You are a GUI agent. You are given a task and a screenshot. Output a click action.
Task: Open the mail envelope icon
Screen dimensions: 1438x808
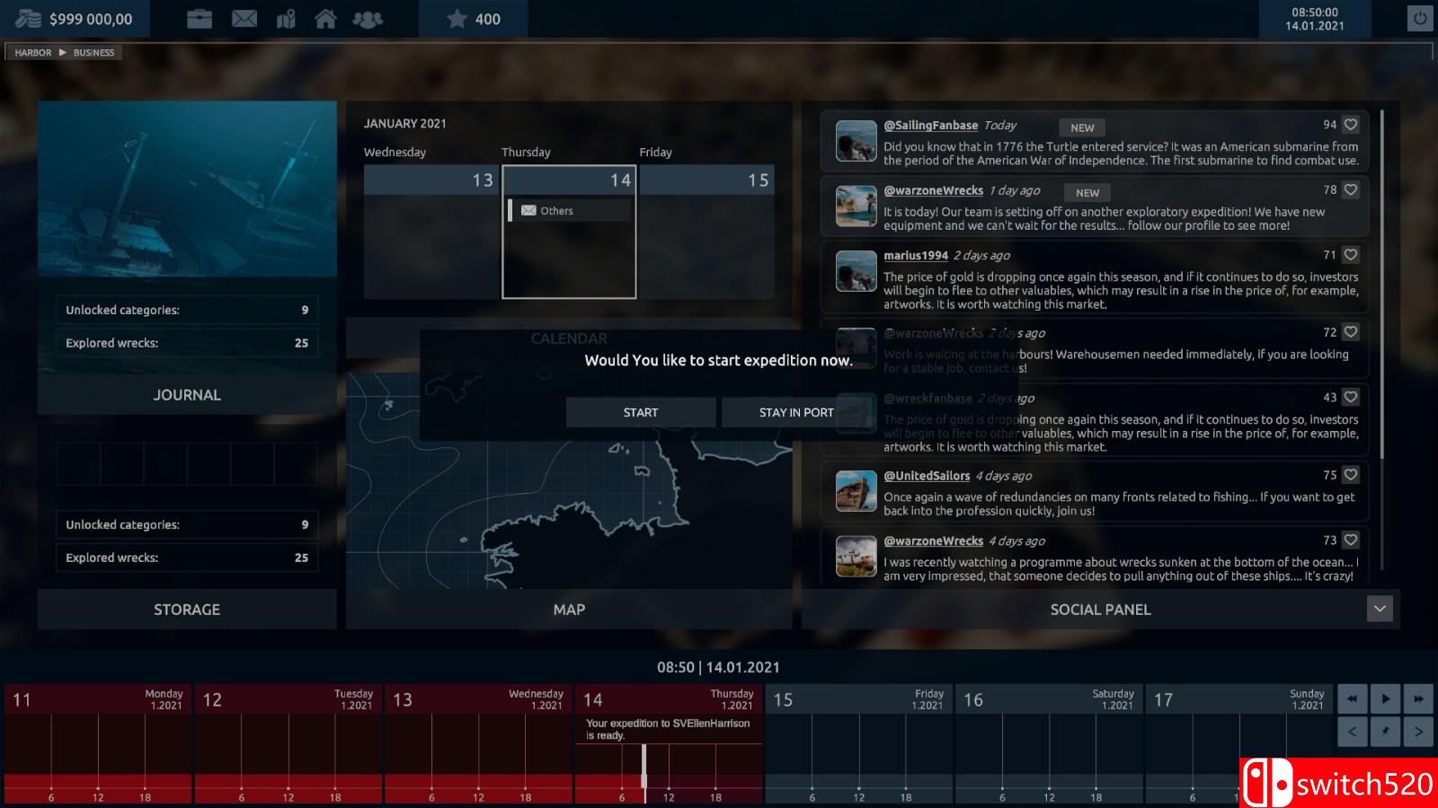(244, 19)
